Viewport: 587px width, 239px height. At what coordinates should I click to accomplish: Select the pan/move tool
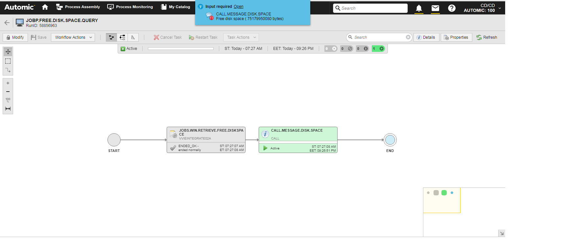click(8, 52)
